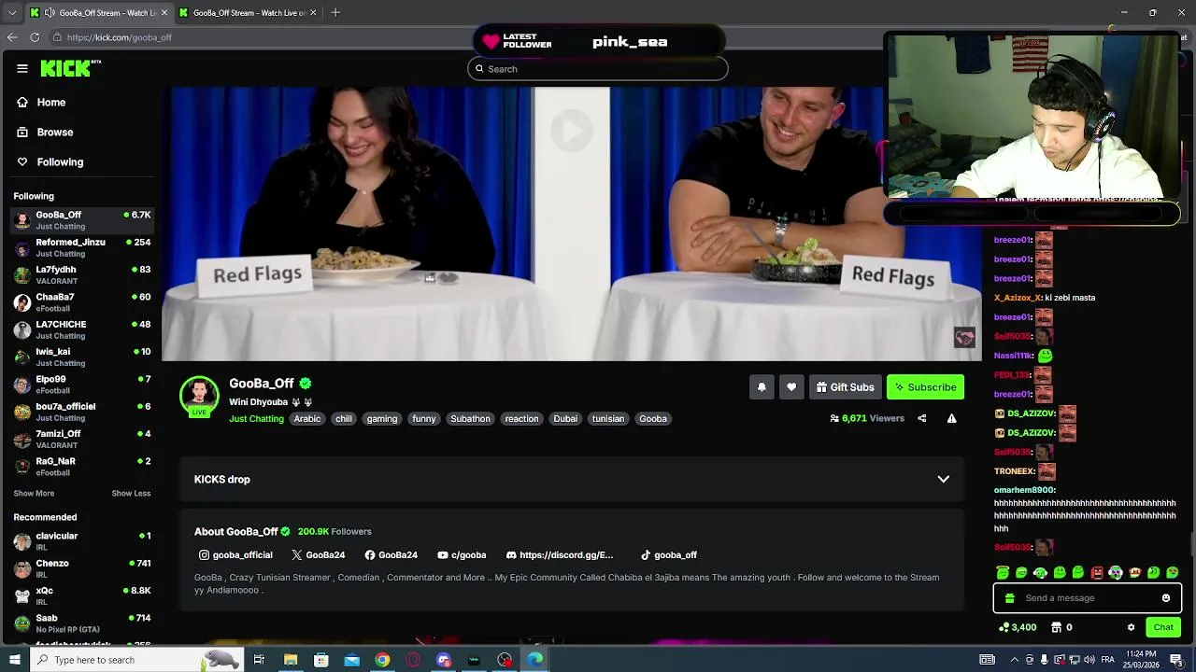This screenshot has width=1196, height=672.
Task: Open LA7CHICHE channel from sidebar
Action: (x=82, y=329)
